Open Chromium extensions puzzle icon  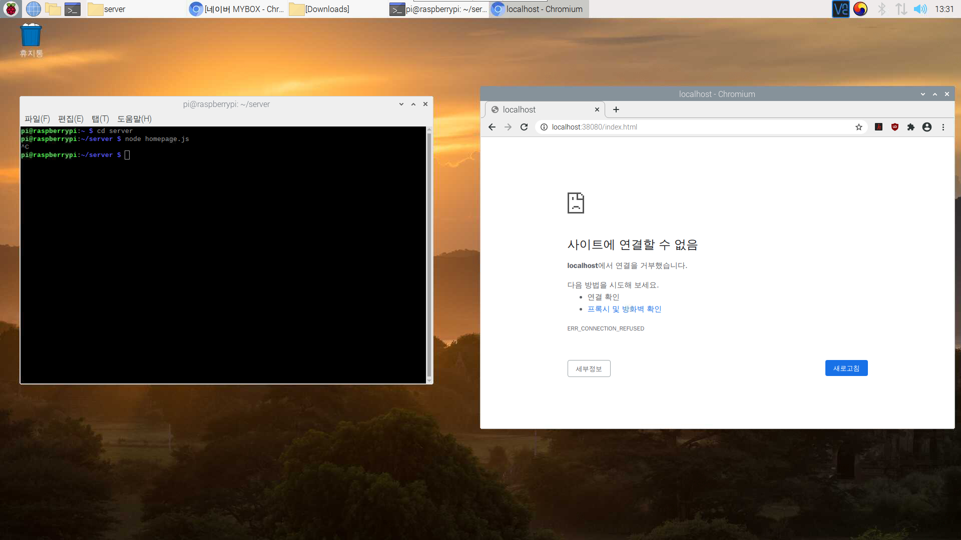(x=911, y=127)
